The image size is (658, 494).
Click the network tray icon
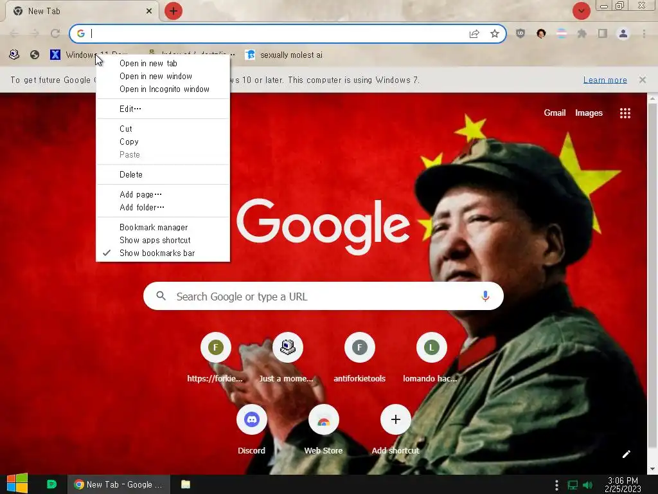[573, 485]
